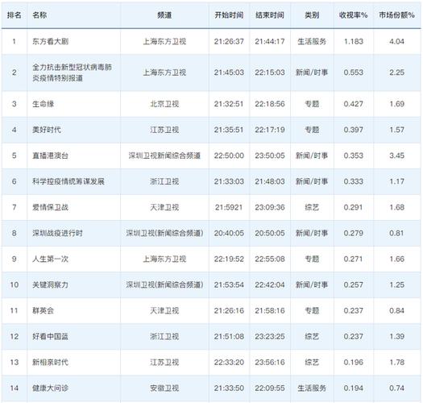Click end time 23:09:36
This screenshot has width=423, height=403.
270,207
